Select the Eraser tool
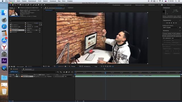The image size is (182, 102). (x=39, y=5)
